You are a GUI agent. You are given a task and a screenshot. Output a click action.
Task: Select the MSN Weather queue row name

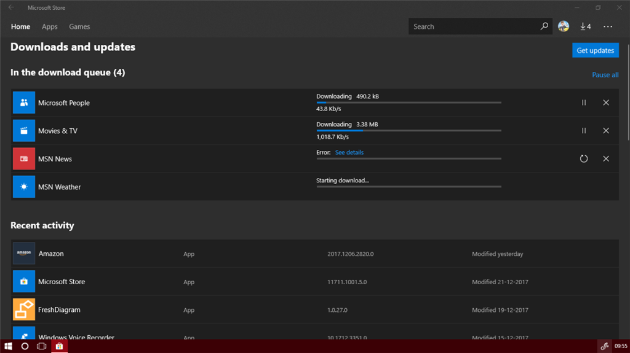click(60, 187)
